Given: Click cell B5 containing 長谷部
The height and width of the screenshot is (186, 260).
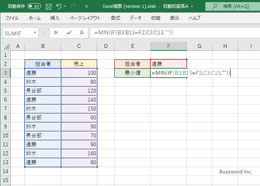Looking at the screenshot, I should click(x=43, y=91).
